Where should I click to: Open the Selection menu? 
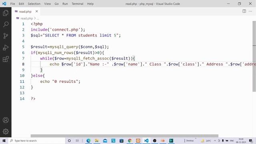click(x=34, y=4)
